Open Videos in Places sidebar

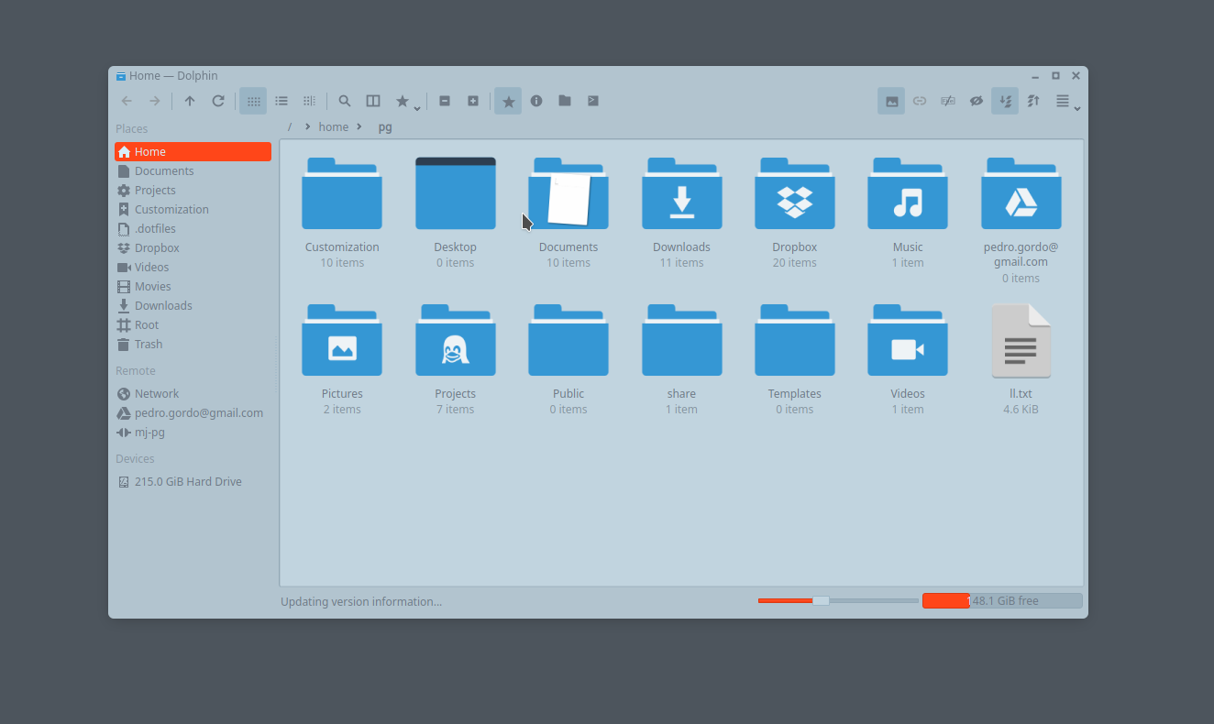[193, 268]
